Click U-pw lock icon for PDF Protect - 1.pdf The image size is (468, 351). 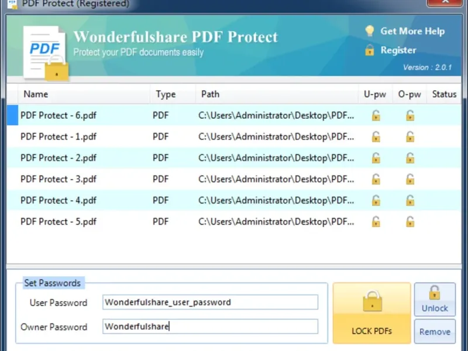(x=376, y=137)
